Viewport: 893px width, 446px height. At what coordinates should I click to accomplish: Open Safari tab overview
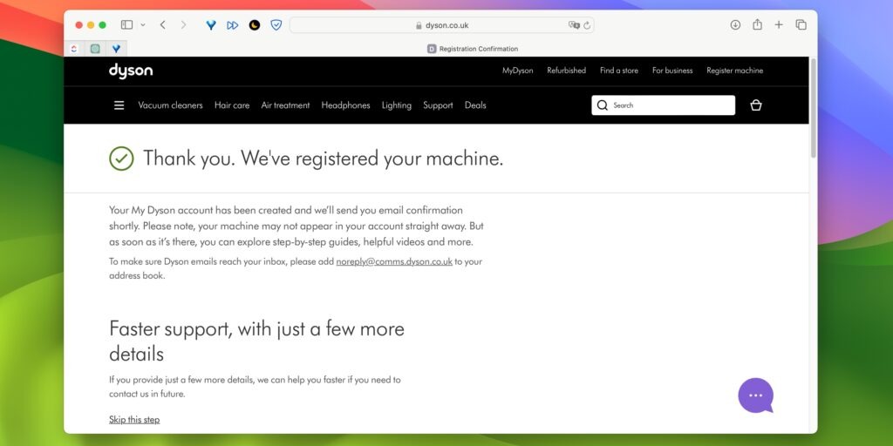pos(801,25)
